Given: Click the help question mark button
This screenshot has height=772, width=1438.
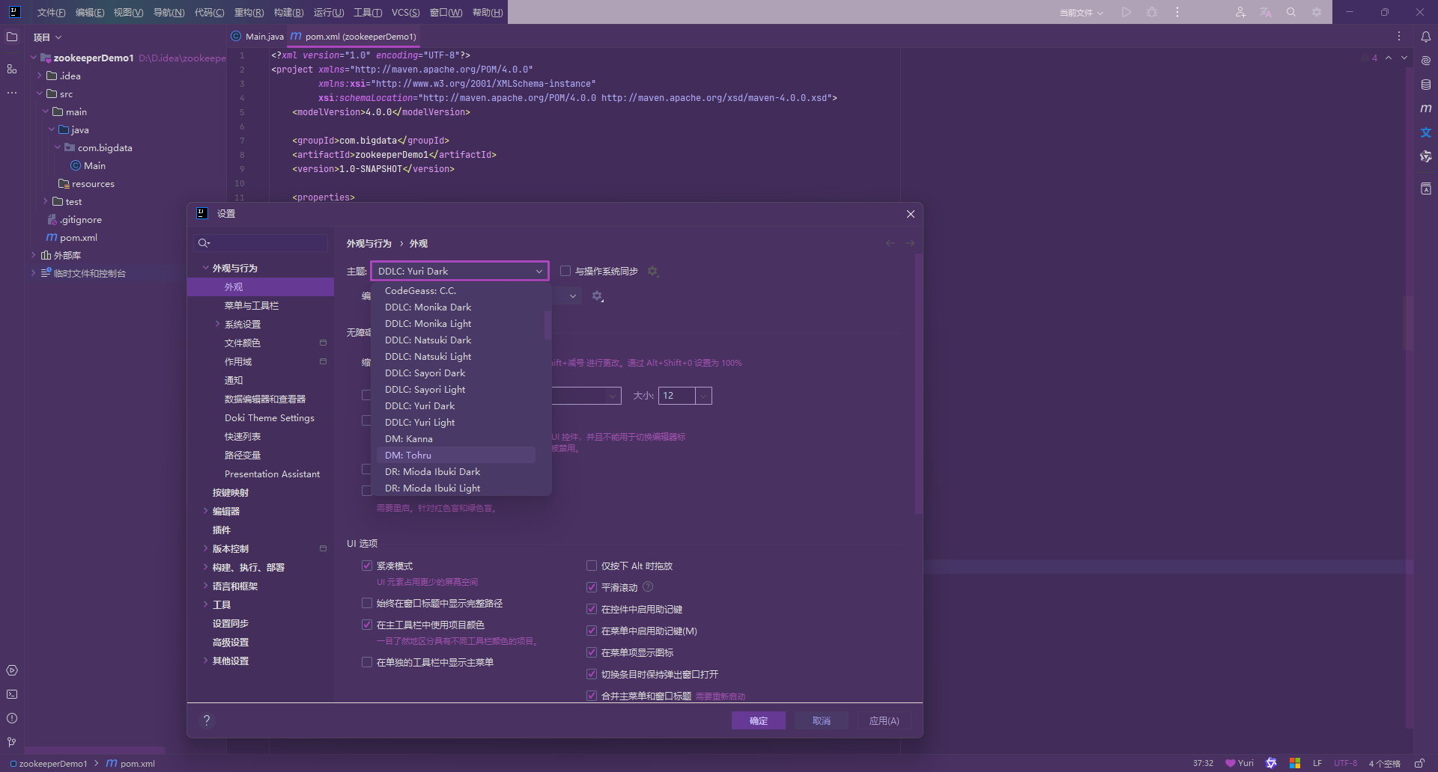Looking at the screenshot, I should [x=207, y=720].
